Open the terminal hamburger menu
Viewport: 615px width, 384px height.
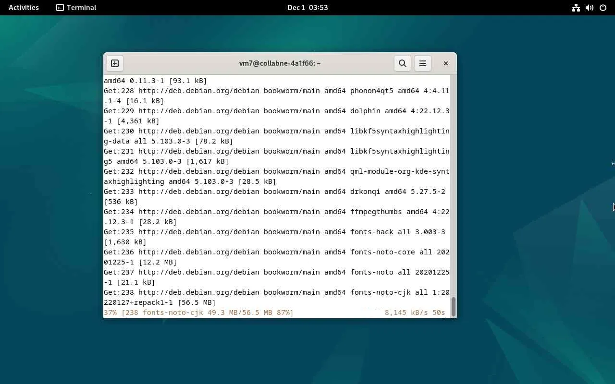[423, 63]
